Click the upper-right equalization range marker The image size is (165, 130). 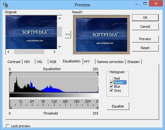[x=98, y=74]
